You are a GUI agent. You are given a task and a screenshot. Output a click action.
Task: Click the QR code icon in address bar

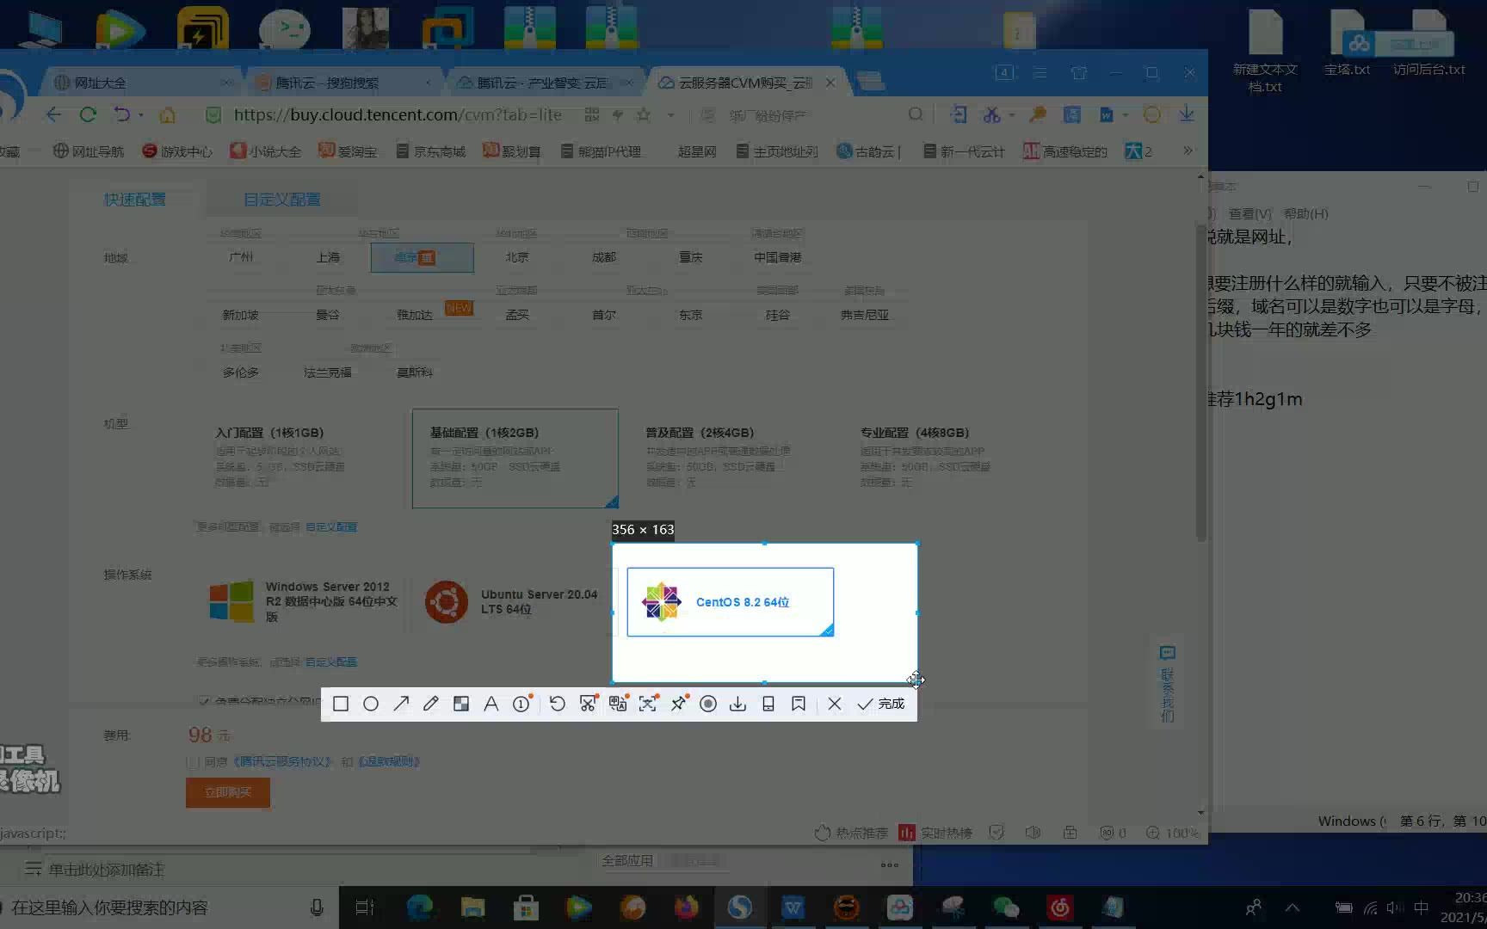coord(592,114)
